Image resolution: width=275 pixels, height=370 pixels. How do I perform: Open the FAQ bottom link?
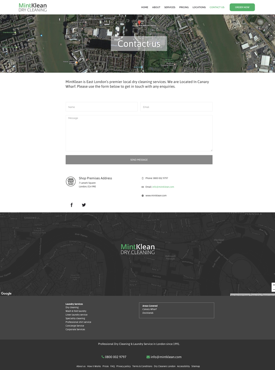[112, 366]
